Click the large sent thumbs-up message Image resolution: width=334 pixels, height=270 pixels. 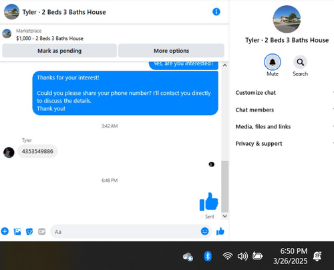(208, 202)
